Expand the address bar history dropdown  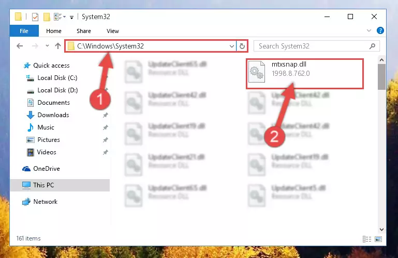(x=231, y=46)
